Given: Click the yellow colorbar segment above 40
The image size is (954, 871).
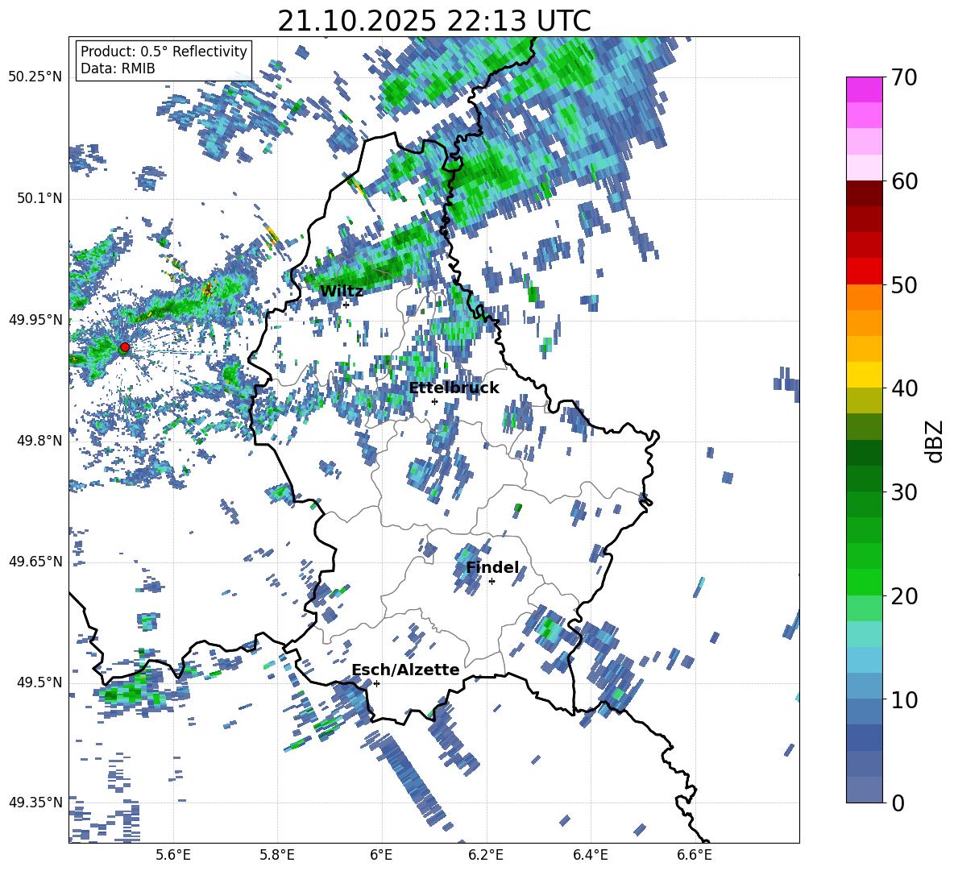Looking at the screenshot, I should coord(864,375).
